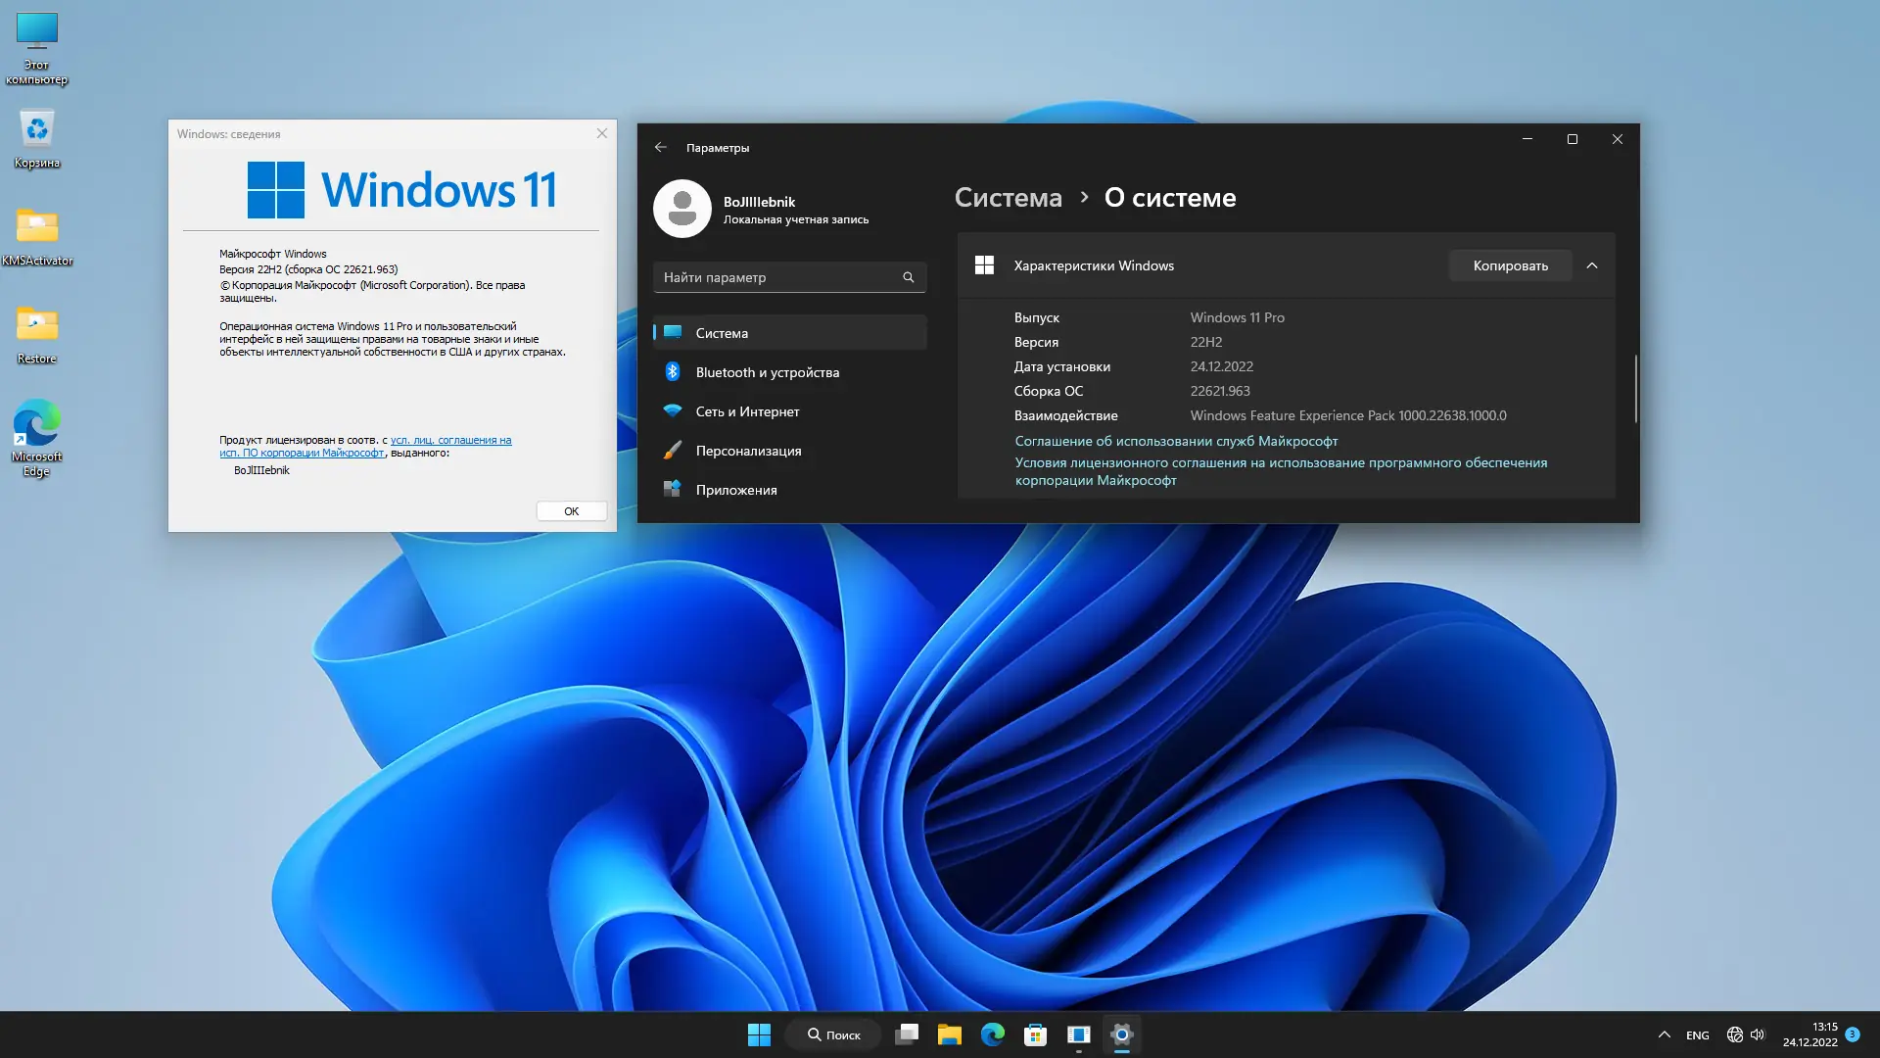Open the Restore desktop folder
1880x1058 pixels.
[x=37, y=327]
